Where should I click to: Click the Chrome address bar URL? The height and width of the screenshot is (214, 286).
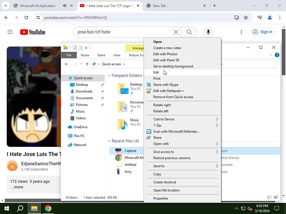click(75, 18)
